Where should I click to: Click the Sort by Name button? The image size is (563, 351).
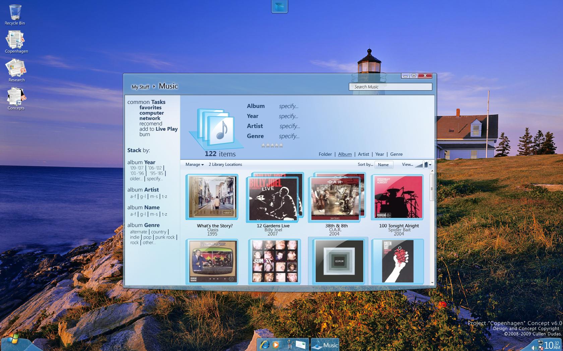pyautogui.click(x=383, y=165)
